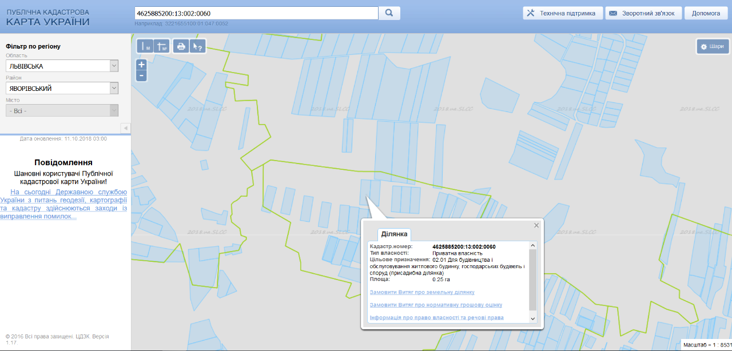Click the 0.25 га area value
This screenshot has width=732, height=351.
click(x=441, y=280)
